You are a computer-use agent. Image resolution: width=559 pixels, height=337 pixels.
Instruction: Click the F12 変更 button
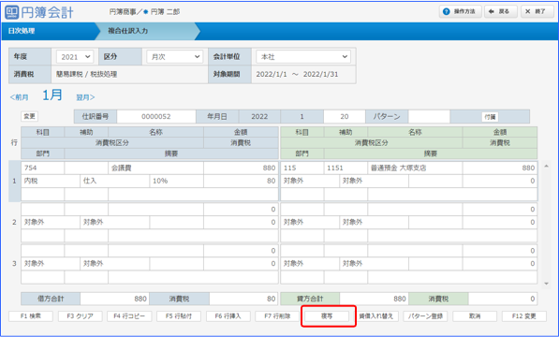click(x=524, y=316)
